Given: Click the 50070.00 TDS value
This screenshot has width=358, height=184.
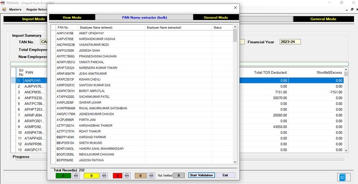Looking at the screenshot, I should 280,98.
